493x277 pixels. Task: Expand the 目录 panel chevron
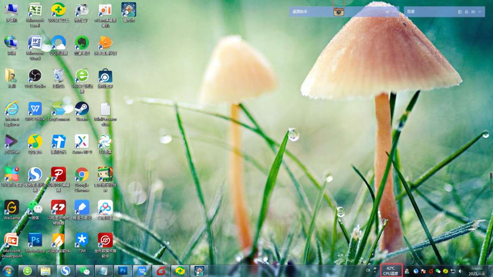pos(480,12)
